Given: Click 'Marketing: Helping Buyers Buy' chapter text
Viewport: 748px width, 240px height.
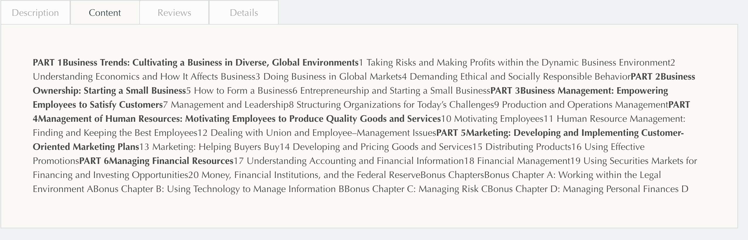Looking at the screenshot, I should [216, 147].
